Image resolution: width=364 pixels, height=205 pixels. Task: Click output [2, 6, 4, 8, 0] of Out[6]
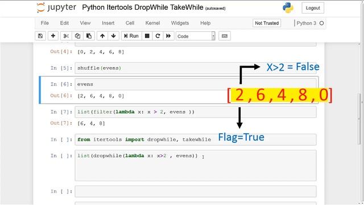[x=101, y=96]
